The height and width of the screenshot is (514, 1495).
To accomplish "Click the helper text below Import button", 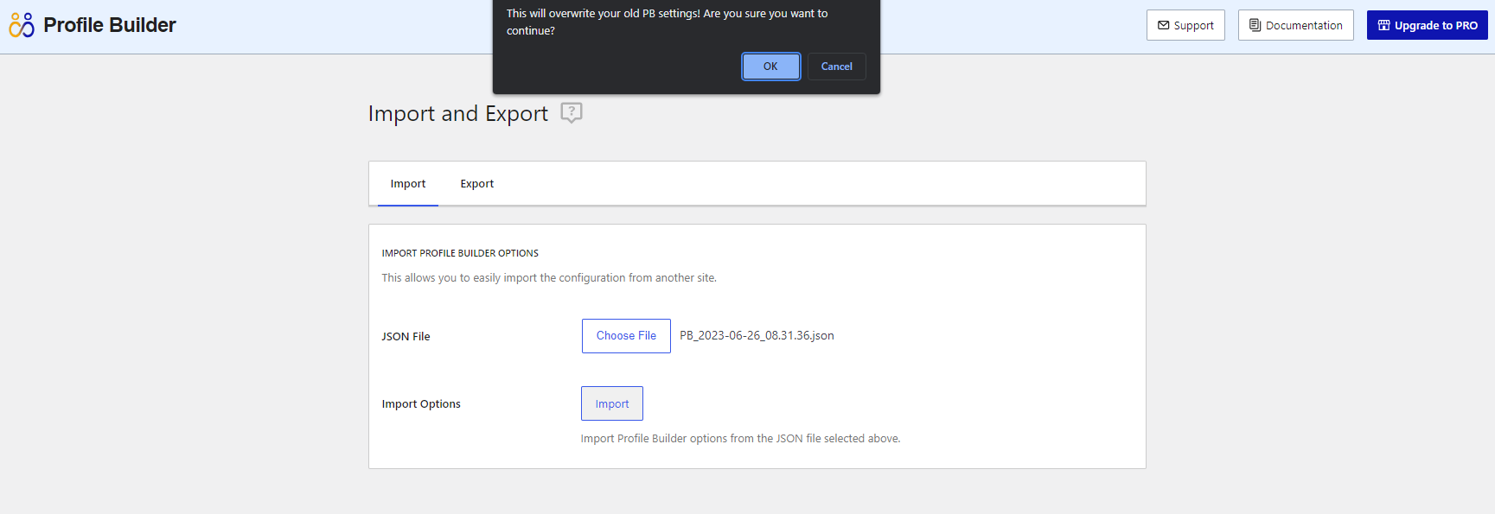I will coord(740,439).
